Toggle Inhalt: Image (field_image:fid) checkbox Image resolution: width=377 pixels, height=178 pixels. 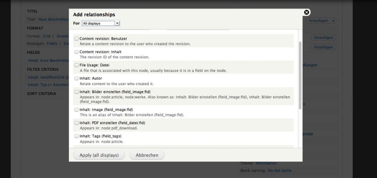pos(77,109)
